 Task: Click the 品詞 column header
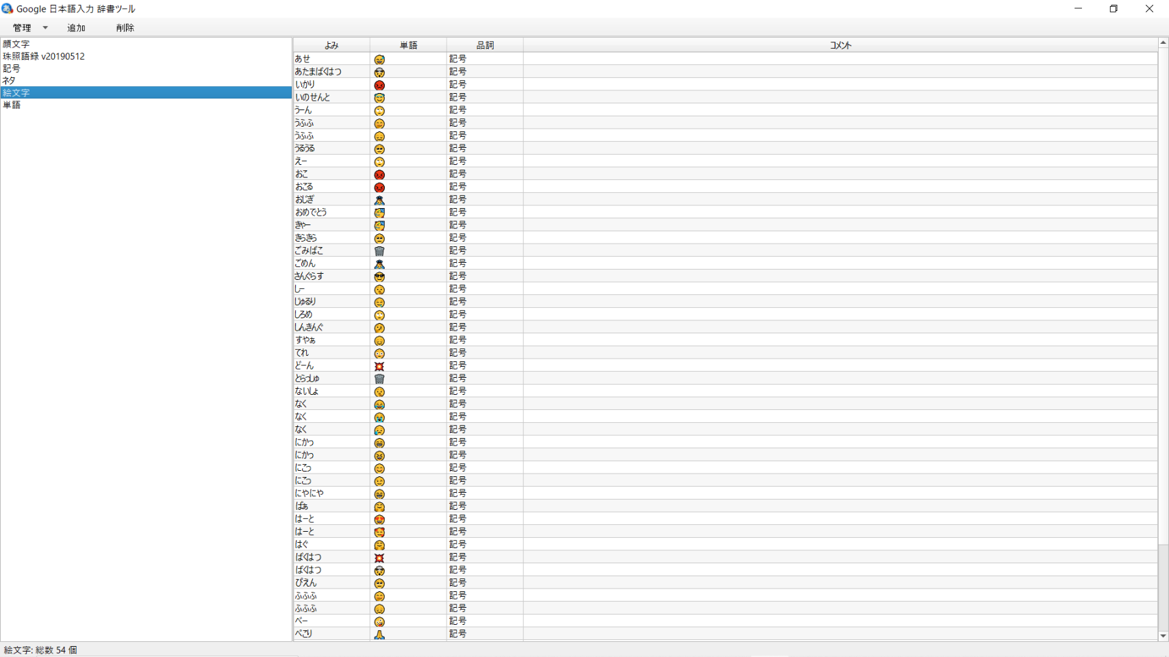pos(485,45)
